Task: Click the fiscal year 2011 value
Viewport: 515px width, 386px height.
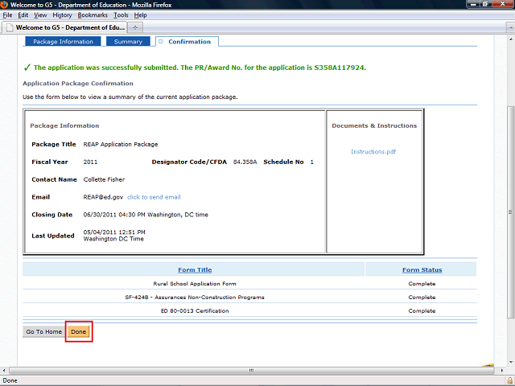Action: tap(90, 162)
